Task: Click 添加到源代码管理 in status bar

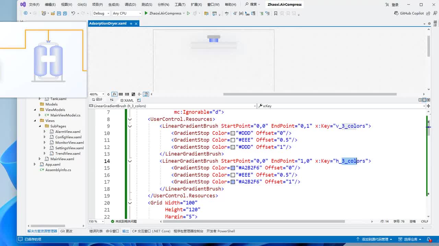Action: [x=375, y=239]
